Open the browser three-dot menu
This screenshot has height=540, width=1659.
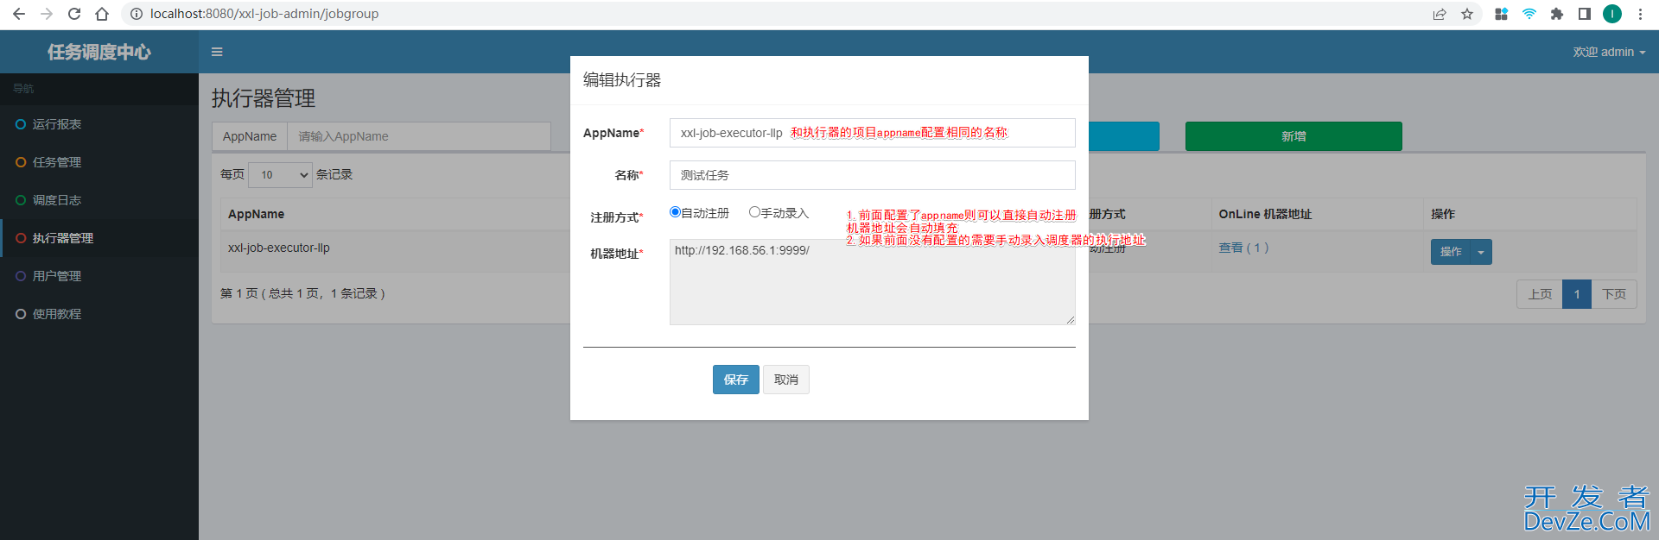[1640, 14]
